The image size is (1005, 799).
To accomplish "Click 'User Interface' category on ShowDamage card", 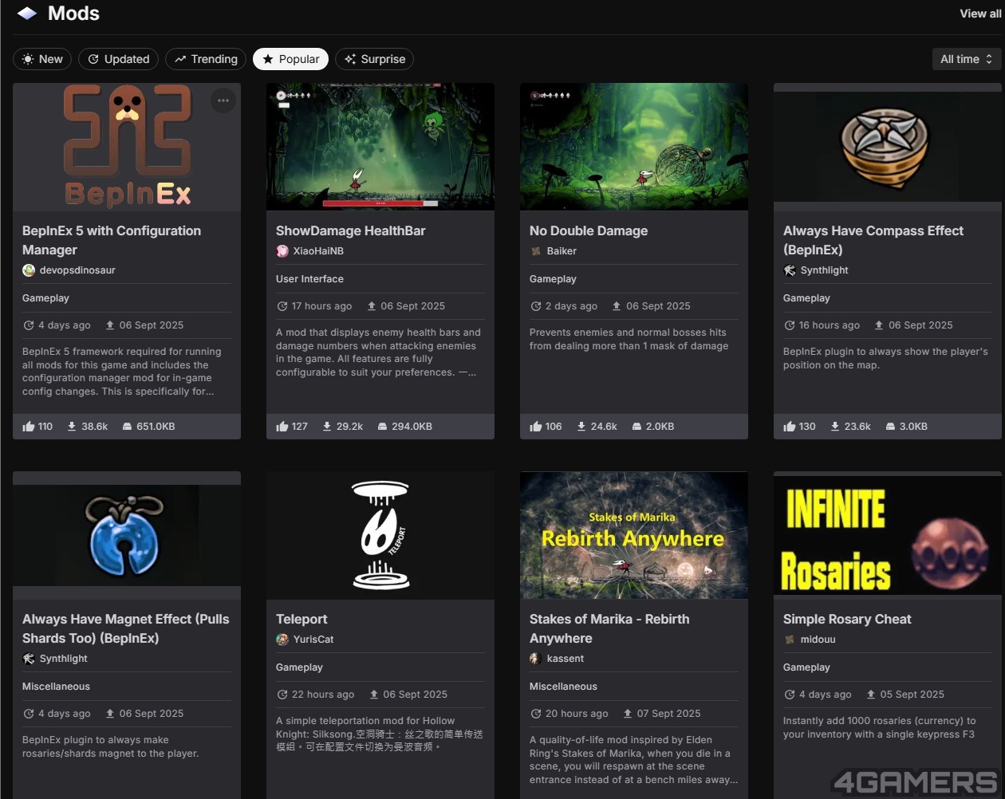I will 309,279.
